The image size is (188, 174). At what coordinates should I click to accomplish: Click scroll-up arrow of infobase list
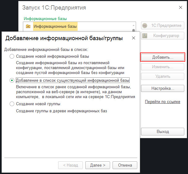pos(134,25)
